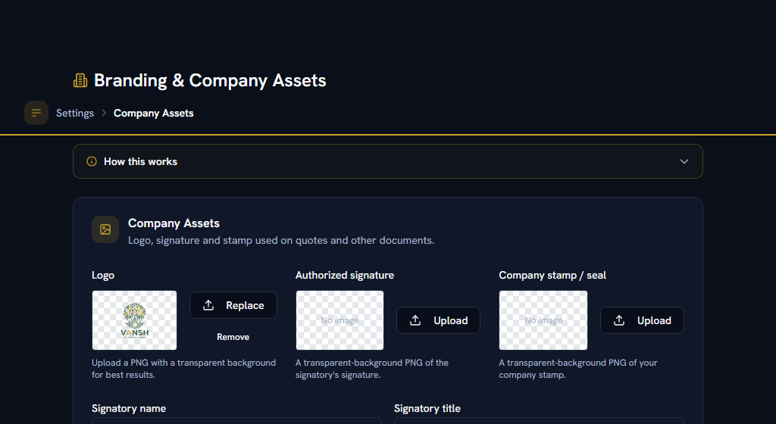Click the Authorized signature label

tap(345, 276)
